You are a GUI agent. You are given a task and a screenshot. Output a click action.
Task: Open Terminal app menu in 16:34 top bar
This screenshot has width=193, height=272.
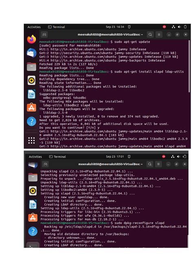(57, 27)
